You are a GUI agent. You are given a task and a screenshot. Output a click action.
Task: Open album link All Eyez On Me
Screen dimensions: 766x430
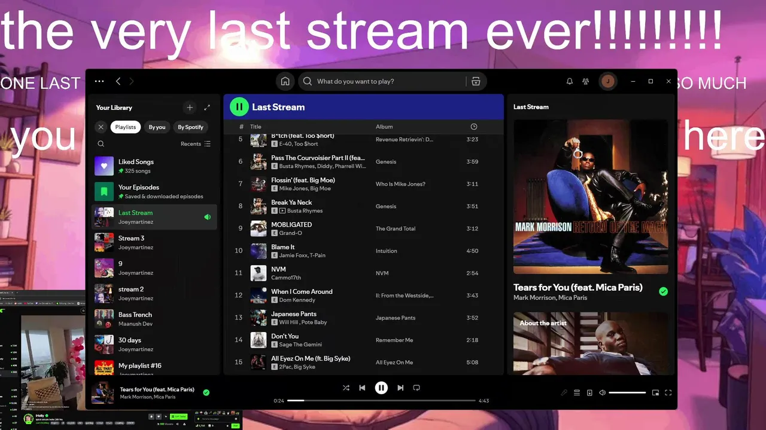pyautogui.click(x=394, y=363)
